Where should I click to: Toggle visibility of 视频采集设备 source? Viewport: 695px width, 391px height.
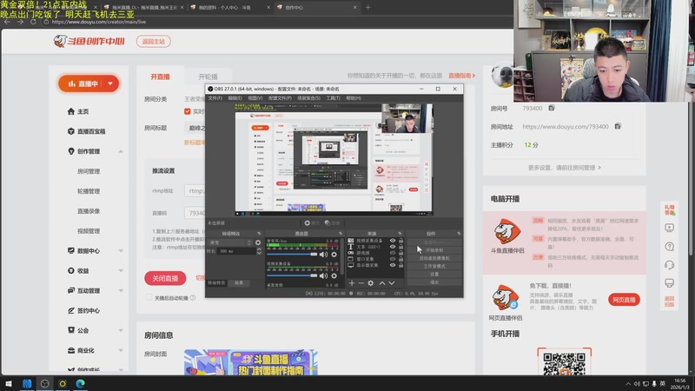393,241
